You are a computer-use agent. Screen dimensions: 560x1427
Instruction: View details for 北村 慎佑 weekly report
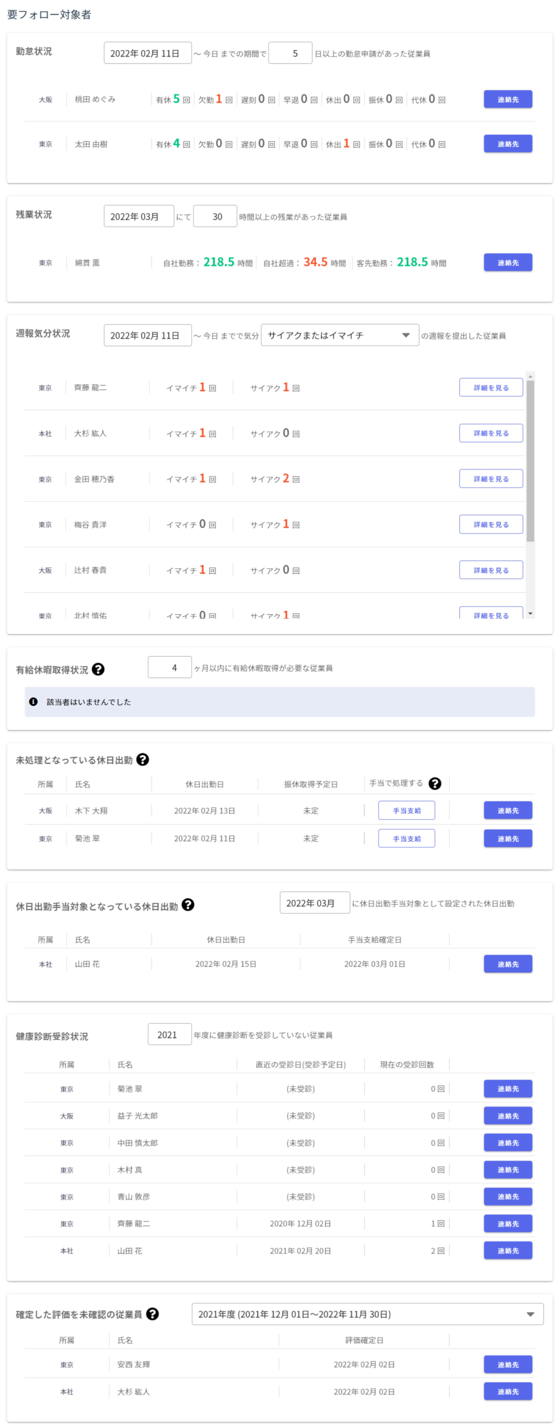491,613
